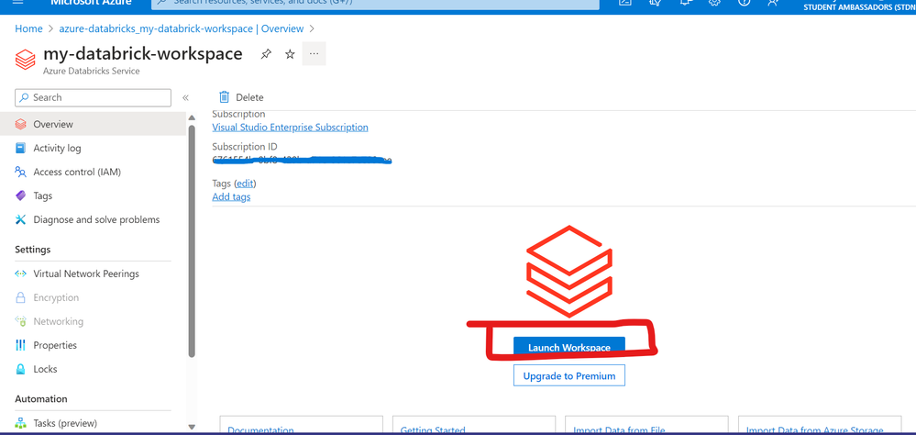Click the Launch Workspace button

569,347
